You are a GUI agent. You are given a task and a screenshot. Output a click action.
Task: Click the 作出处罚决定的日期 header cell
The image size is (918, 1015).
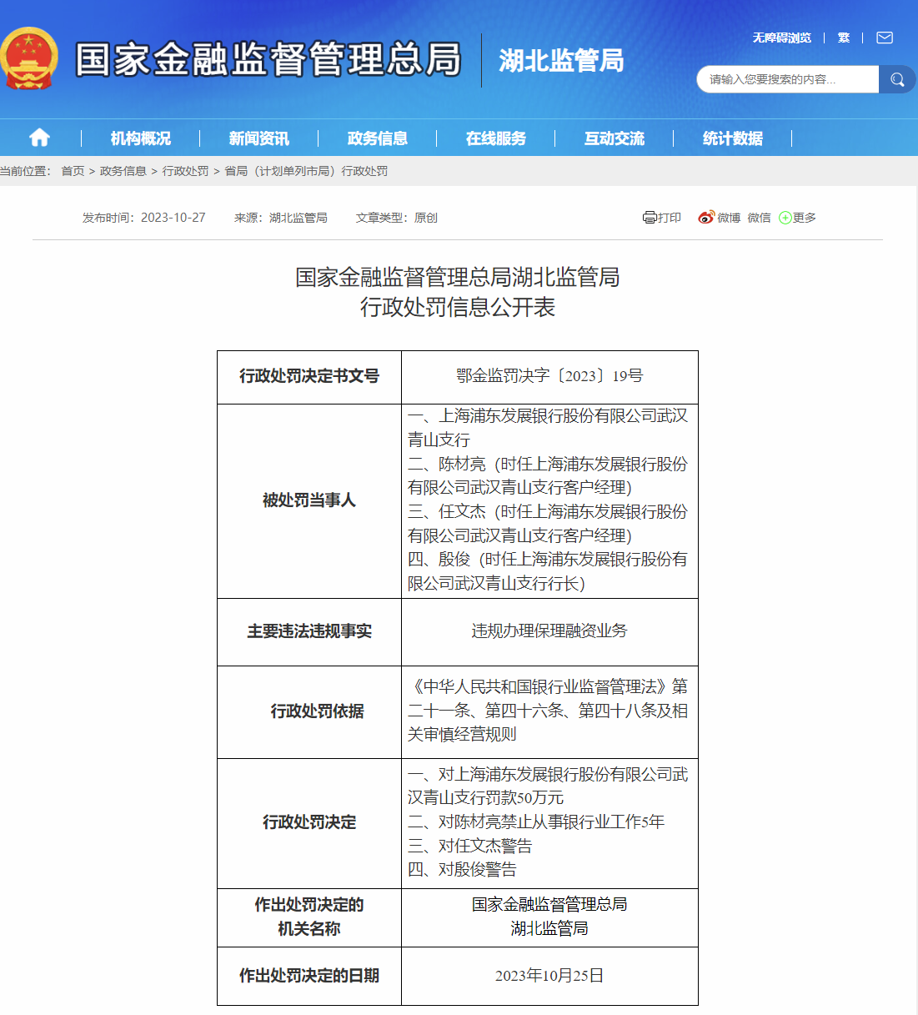click(x=309, y=976)
